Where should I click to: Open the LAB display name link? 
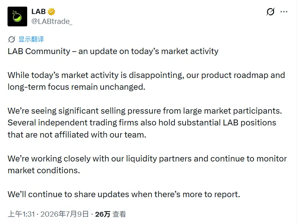click(x=39, y=11)
